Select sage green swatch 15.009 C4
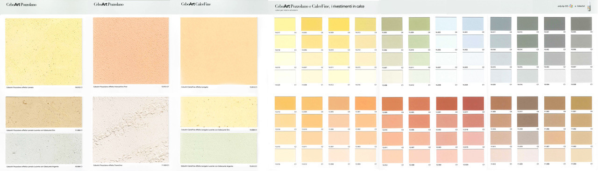Image resolution: width=598 pixels, height=171 pixels. click(x=420, y=24)
